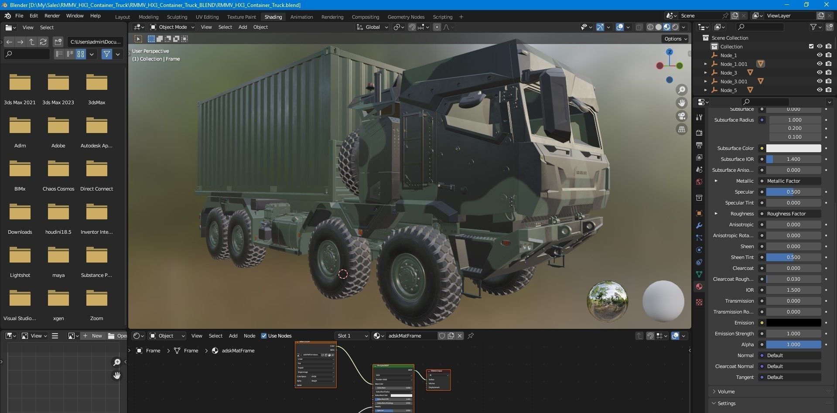837x413 pixels.
Task: Open the Material properties tab
Action: click(x=699, y=287)
